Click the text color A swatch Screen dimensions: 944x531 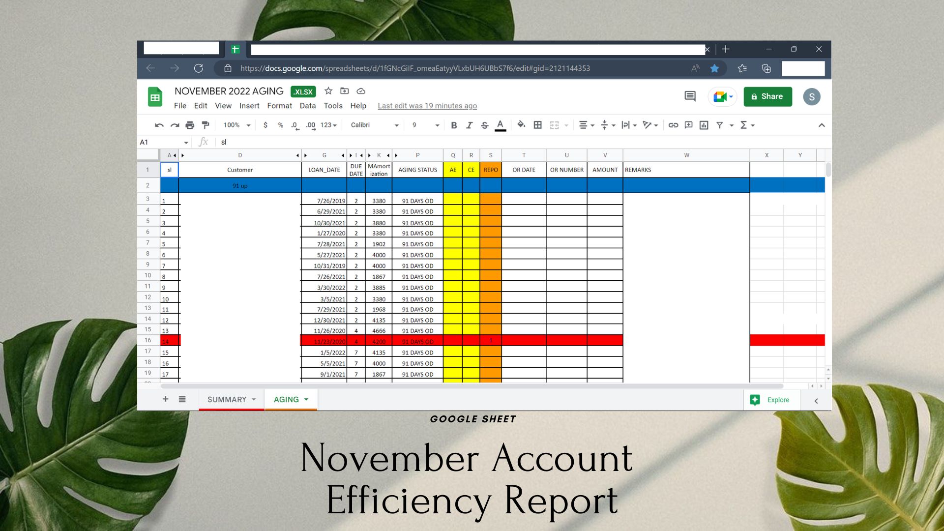click(x=500, y=125)
